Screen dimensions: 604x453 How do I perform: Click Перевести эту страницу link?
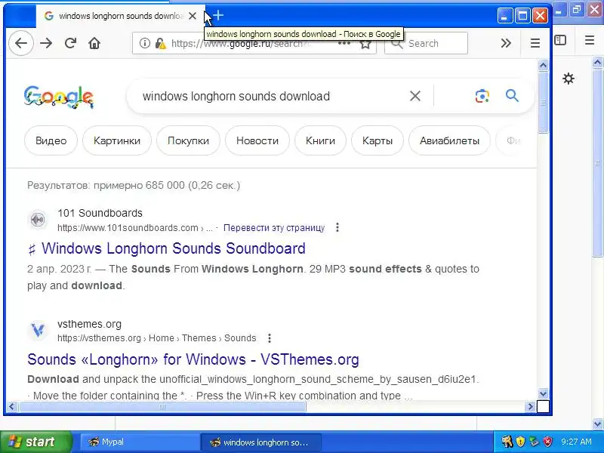pyautogui.click(x=274, y=228)
